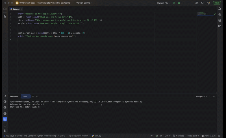Click the status bar reader mode icon
Image resolution: width=226 pixels, height=138 pixels.
157,136
